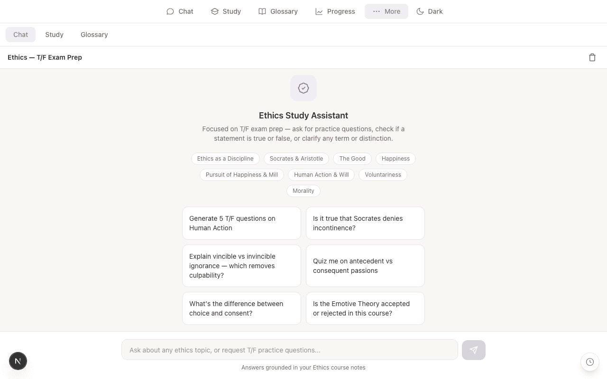Open Study in the top navigation
607x379 pixels.
tap(226, 11)
